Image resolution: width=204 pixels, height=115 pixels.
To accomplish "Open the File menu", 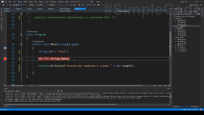I will [6, 2].
